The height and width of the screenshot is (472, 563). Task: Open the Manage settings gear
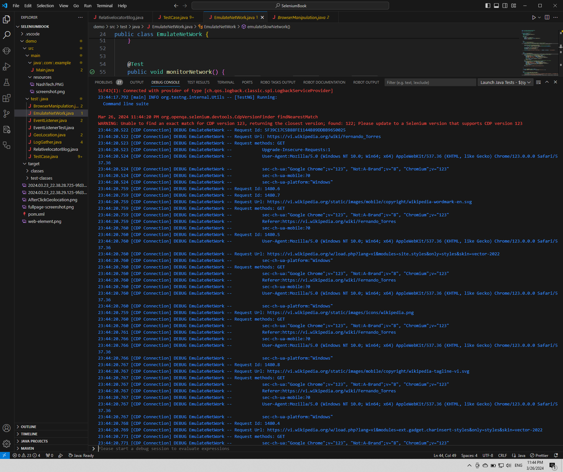(7, 444)
